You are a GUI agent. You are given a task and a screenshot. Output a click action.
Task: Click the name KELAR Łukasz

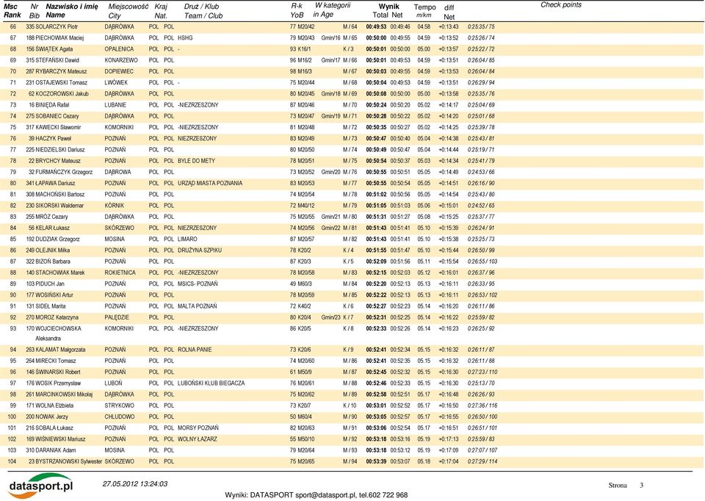[53, 228]
